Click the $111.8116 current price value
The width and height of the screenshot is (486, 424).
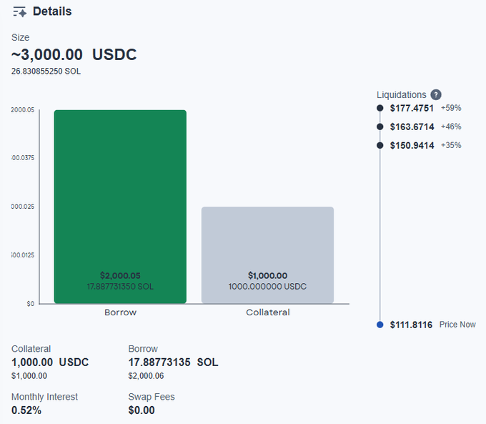point(411,325)
